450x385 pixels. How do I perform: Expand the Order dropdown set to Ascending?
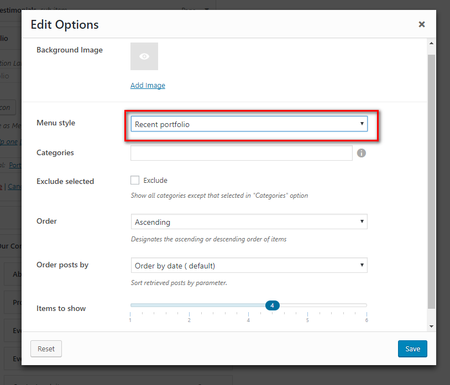click(x=249, y=222)
